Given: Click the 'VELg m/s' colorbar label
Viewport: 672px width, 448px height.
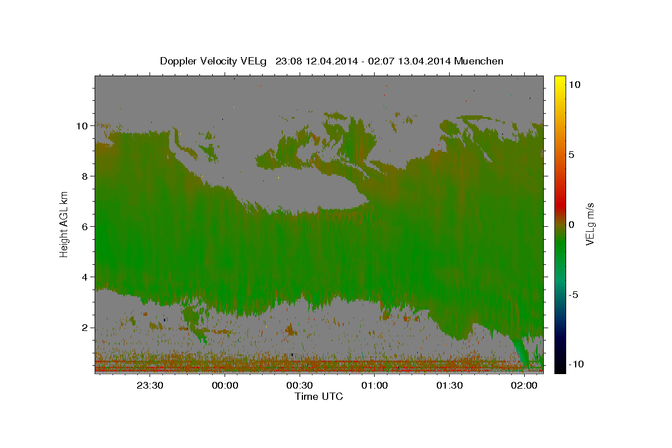Looking at the screenshot, I should pos(590,224).
